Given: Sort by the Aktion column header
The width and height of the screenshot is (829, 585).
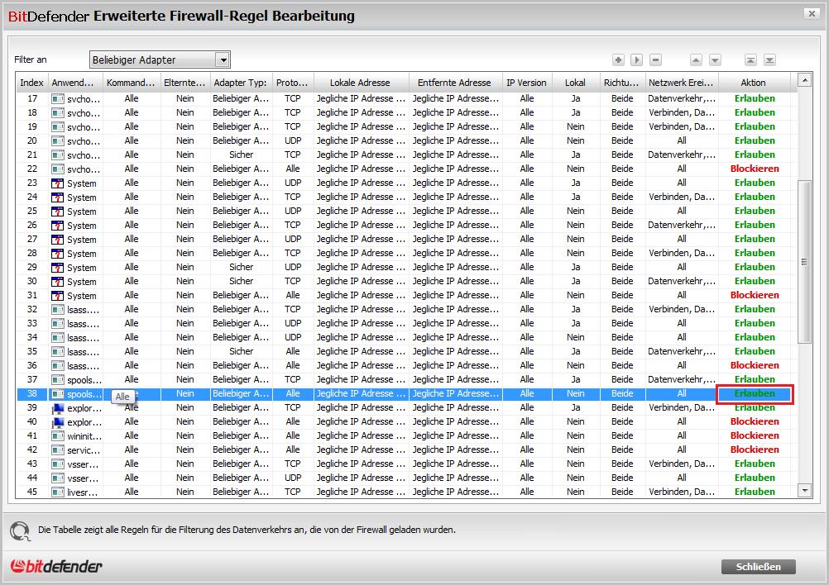Looking at the screenshot, I should 754,83.
